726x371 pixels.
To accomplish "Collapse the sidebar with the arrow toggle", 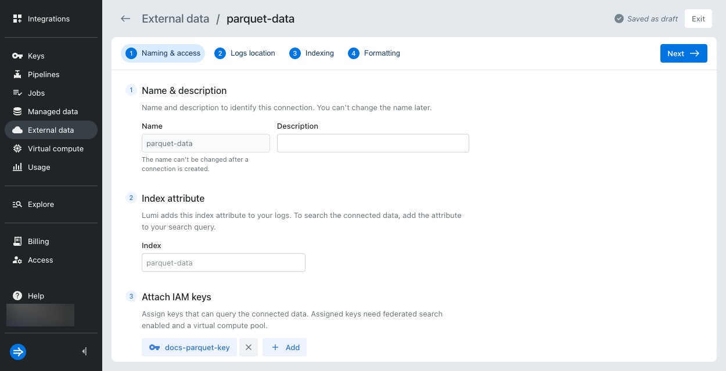I will click(84, 351).
